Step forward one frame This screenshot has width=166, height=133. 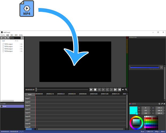tap(103, 90)
